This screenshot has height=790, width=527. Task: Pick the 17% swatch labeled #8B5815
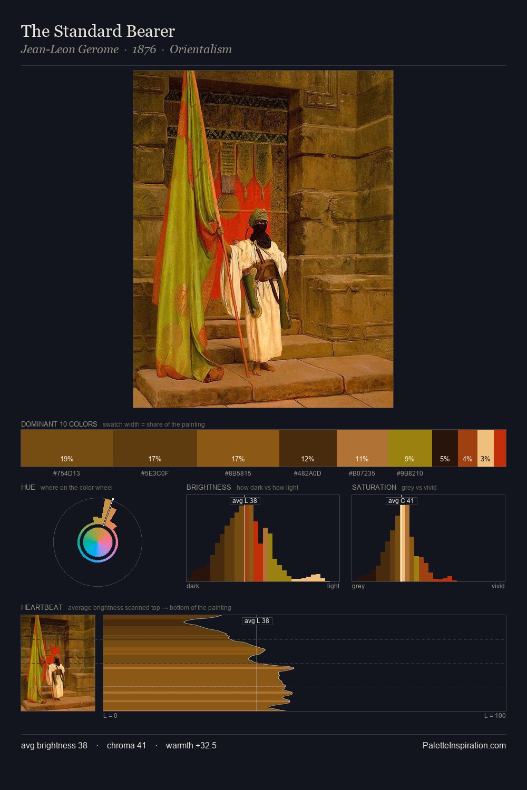[238, 448]
